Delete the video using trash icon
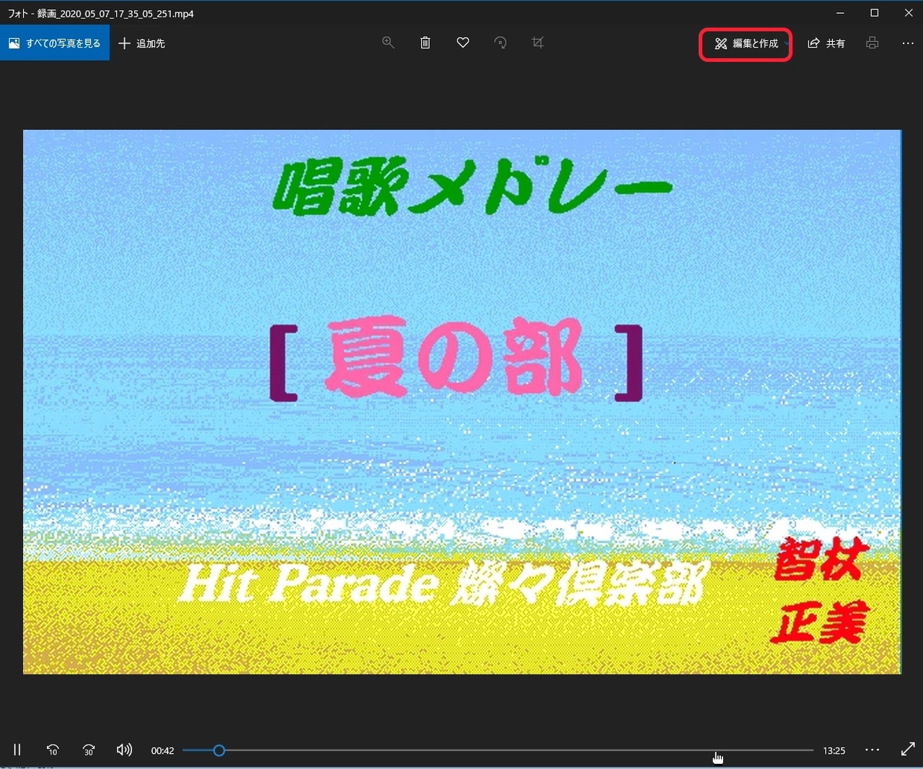The height and width of the screenshot is (769, 923). [425, 43]
